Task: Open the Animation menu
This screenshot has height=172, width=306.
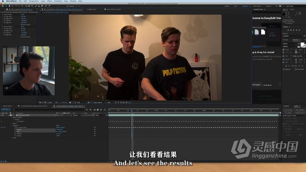Action: pos(58,1)
